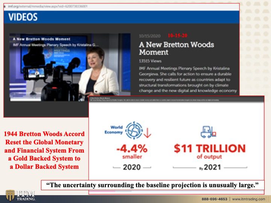The height and width of the screenshot is (203, 271).
Task: Click the 'of output' label
Action: click(209, 157)
